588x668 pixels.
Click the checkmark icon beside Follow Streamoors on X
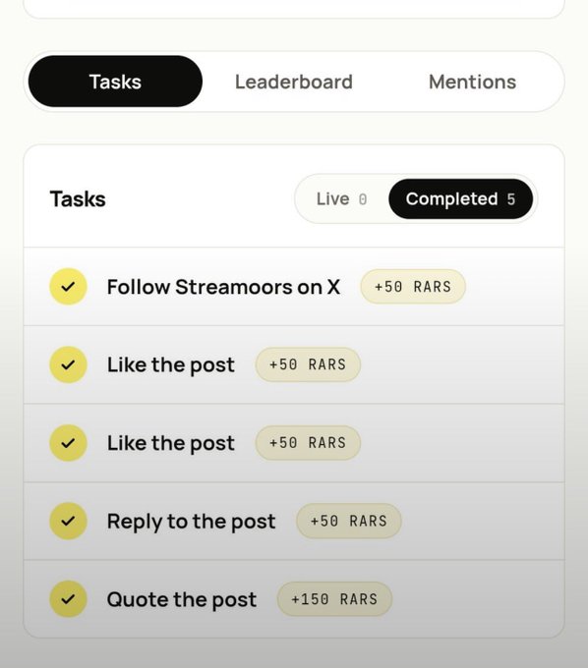click(x=68, y=287)
